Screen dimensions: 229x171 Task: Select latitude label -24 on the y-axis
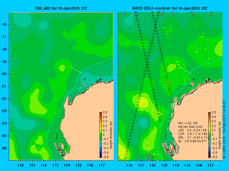(4, 123)
